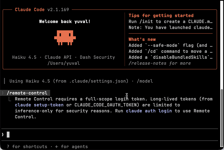Image resolution: width=224 pixels, height=150 pixels.
Task: Click the 'Haiku 4.5 · Claude API · Dash Security' line
Action: click(64, 57)
